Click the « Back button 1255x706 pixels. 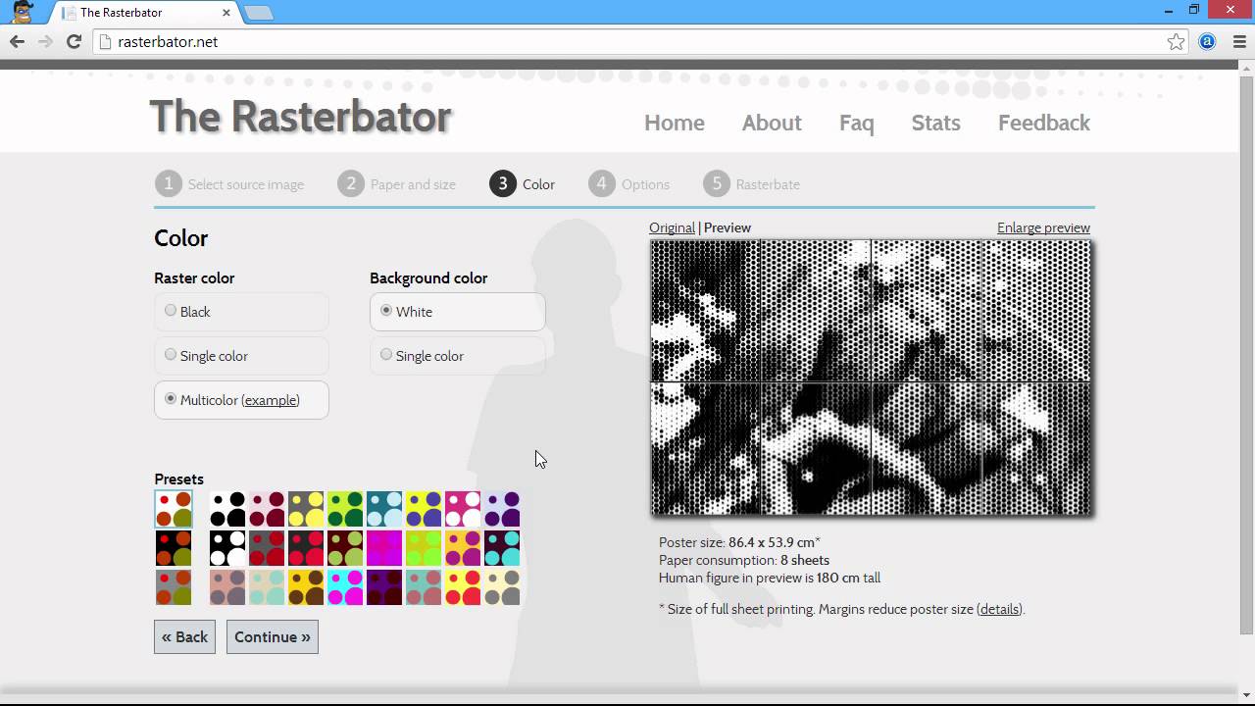click(184, 637)
